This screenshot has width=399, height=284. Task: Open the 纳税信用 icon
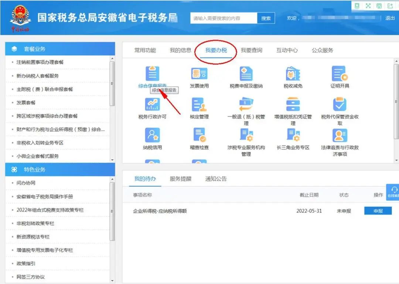[x=153, y=135]
